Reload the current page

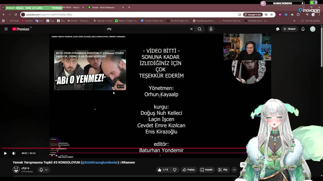point(16,15)
